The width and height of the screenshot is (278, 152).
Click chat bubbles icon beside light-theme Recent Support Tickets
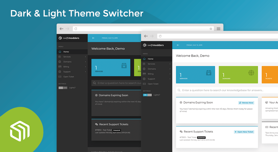(x=181, y=132)
